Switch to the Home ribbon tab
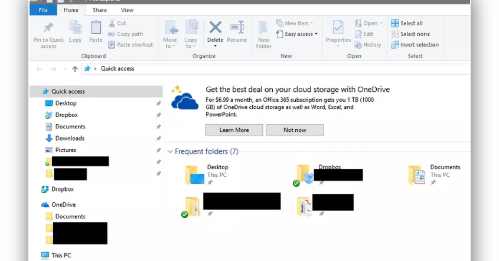The width and height of the screenshot is (499, 261). (x=71, y=10)
